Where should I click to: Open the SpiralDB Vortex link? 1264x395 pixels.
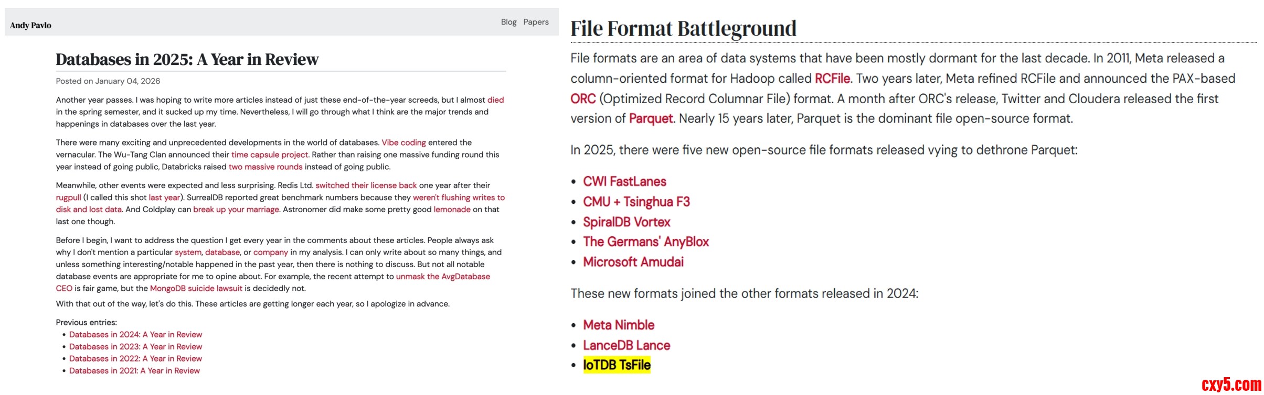tap(626, 222)
